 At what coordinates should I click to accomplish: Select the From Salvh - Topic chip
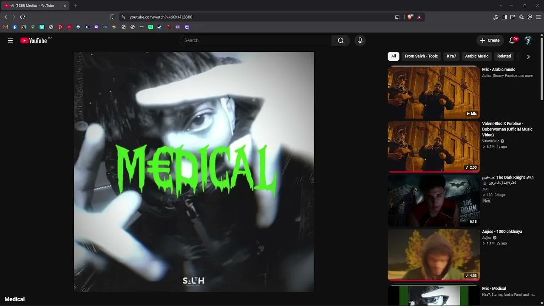[421, 56]
